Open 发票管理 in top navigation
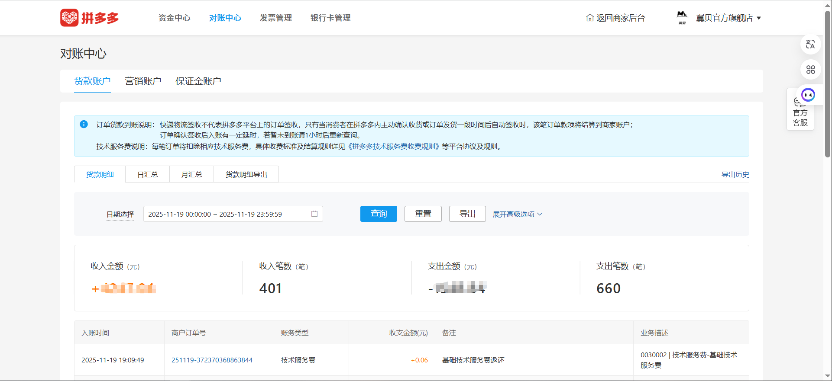 pos(275,18)
